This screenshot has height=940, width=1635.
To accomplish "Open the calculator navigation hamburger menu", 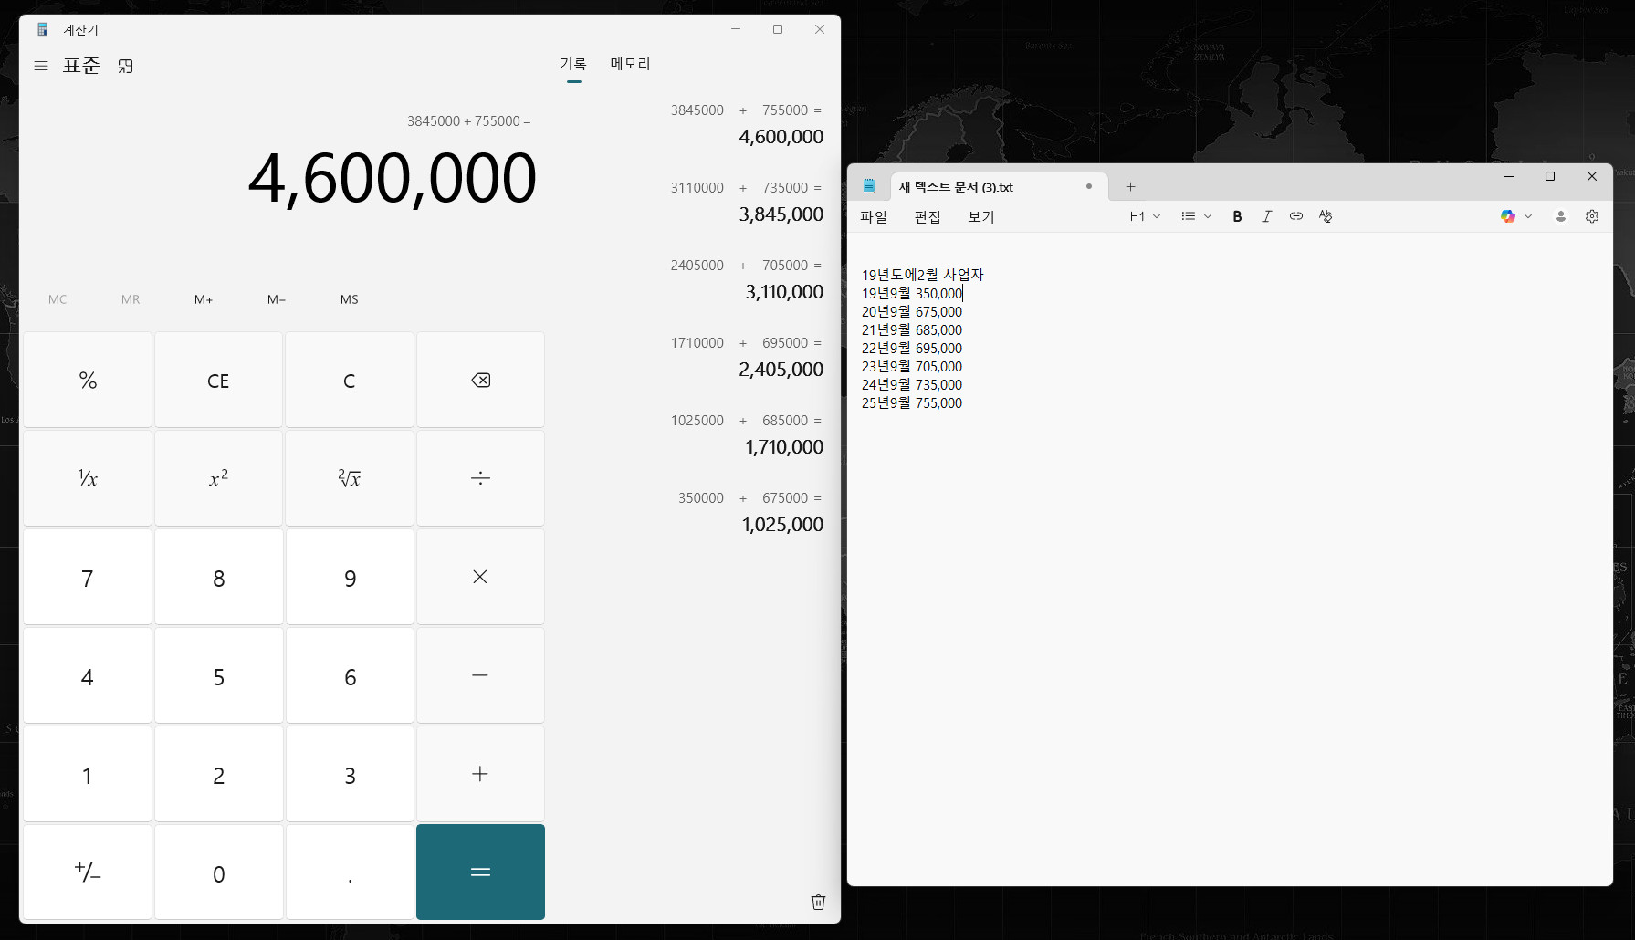I will pos(41,66).
